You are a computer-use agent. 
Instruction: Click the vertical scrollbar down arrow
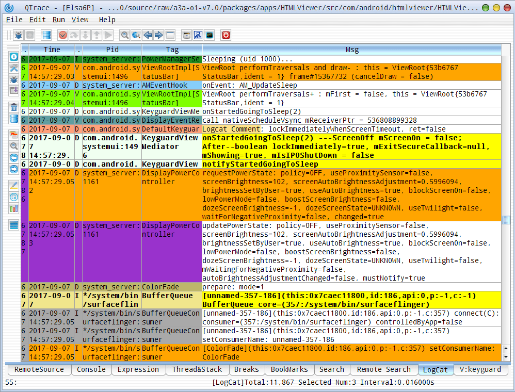(x=506, y=356)
